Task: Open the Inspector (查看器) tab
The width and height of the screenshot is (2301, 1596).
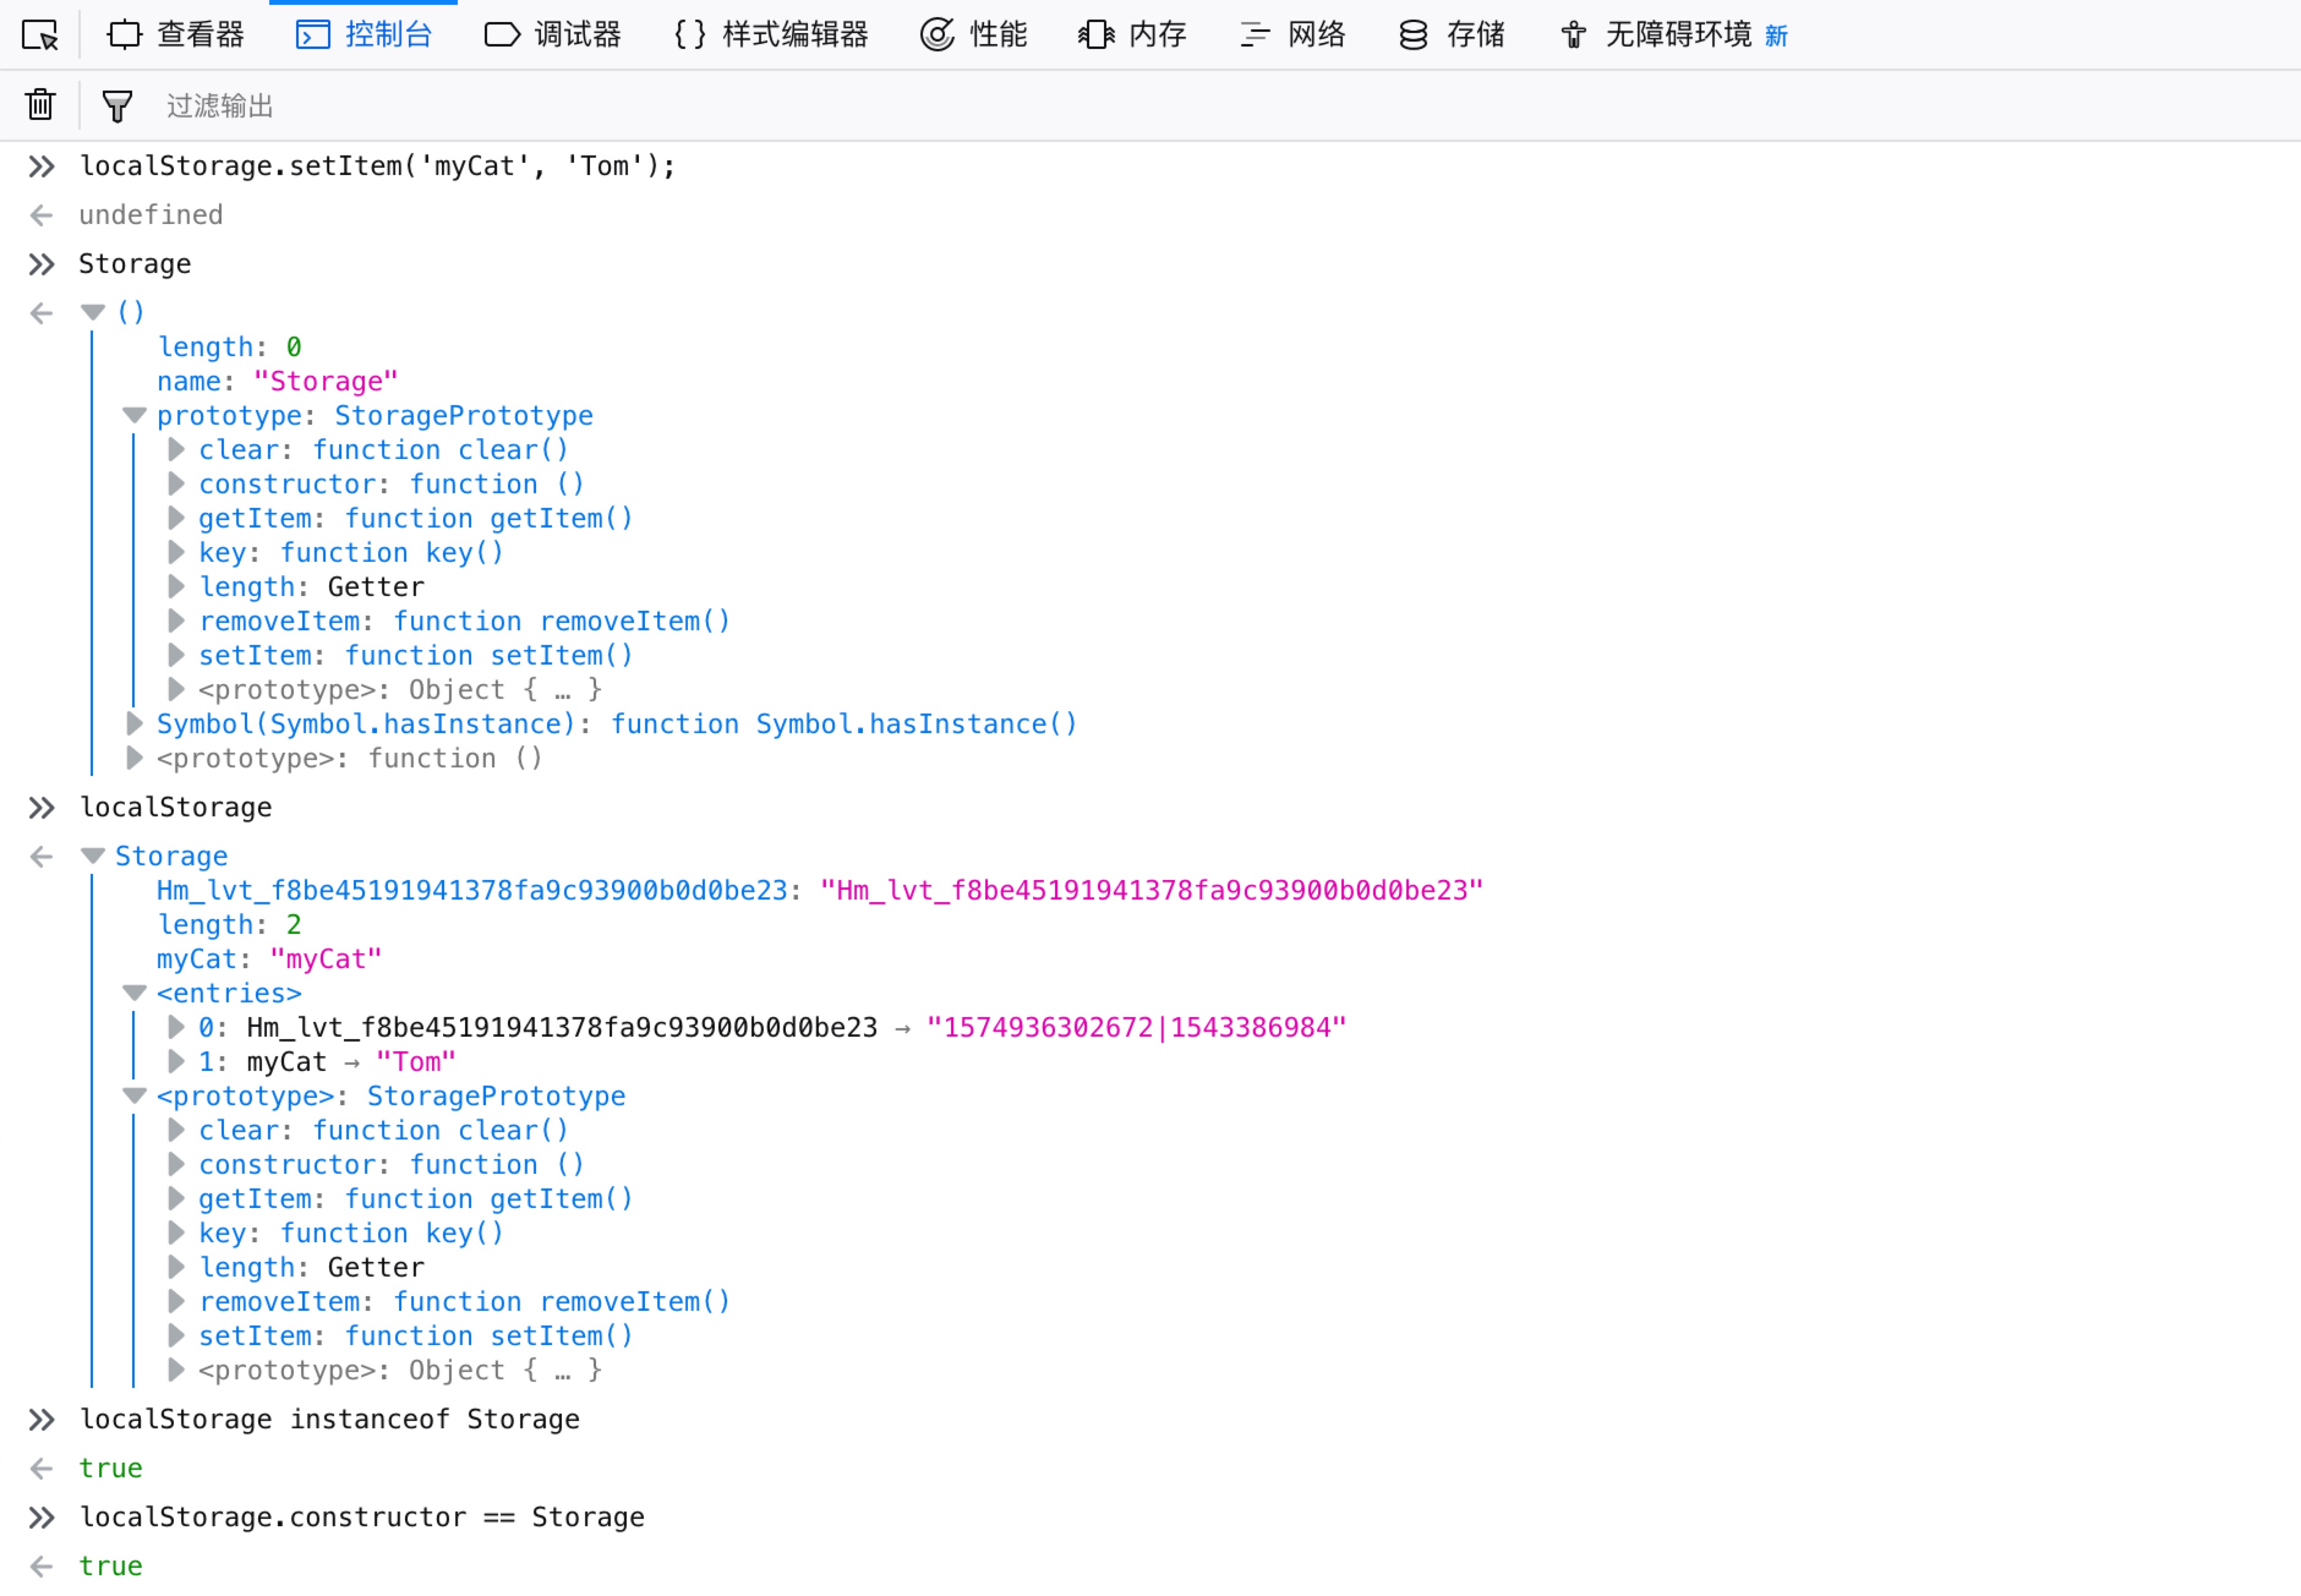Action: 176,35
